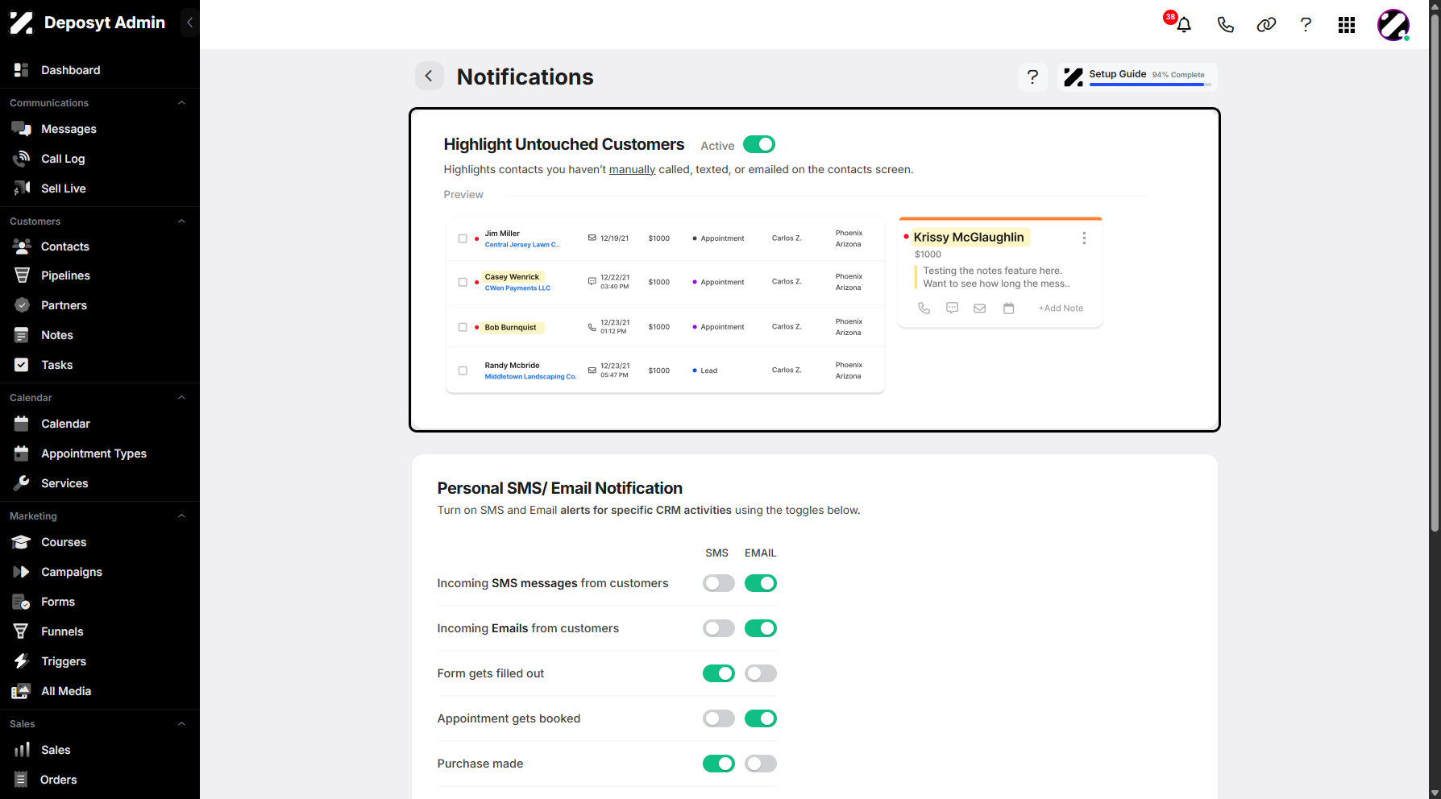The height and width of the screenshot is (799, 1441).
Task: Click the page vertical scrollbar
Action: click(1435, 274)
